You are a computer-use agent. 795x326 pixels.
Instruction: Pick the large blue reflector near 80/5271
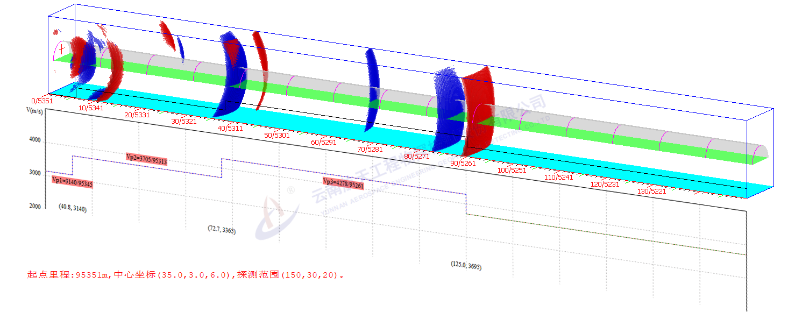446,110
